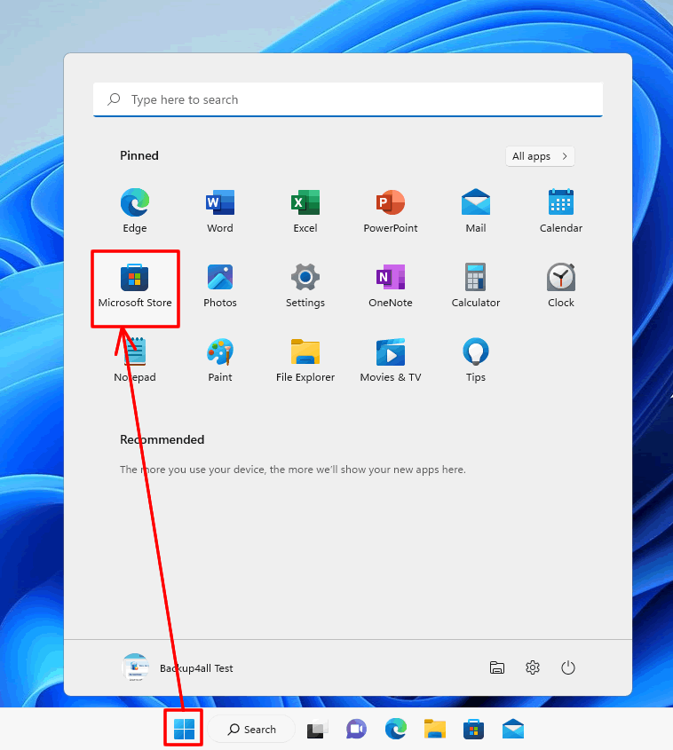The height and width of the screenshot is (750, 673).
Task: Open the Calculator app
Action: click(476, 286)
